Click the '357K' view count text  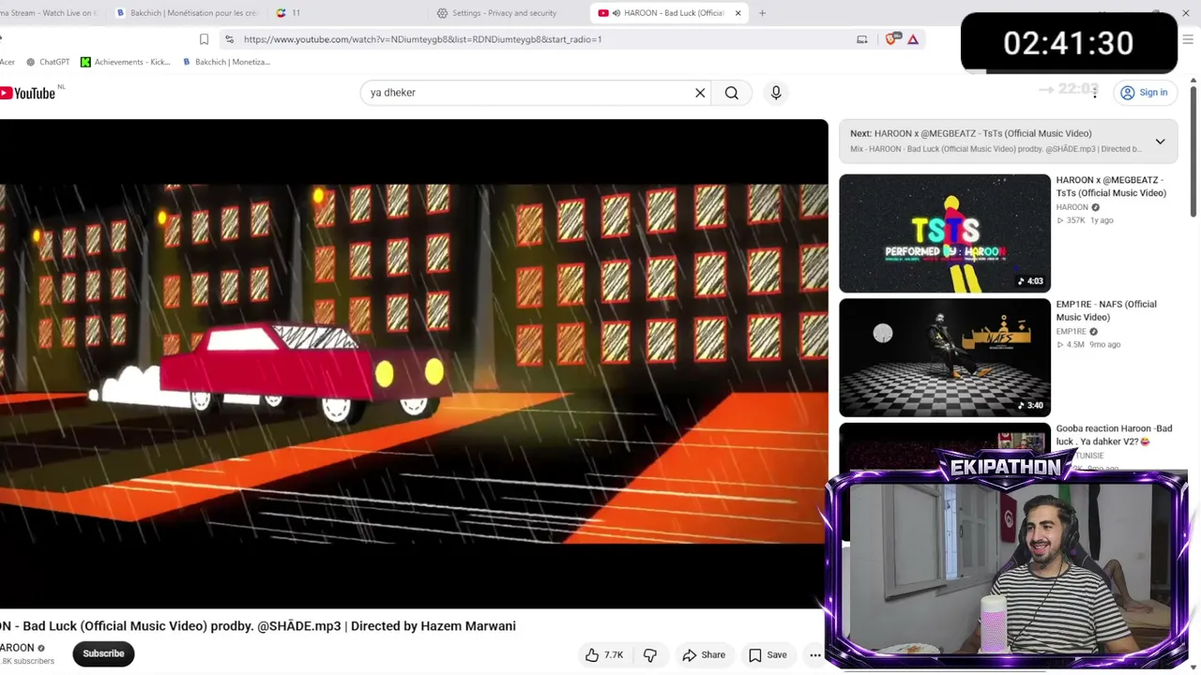coord(1075,220)
